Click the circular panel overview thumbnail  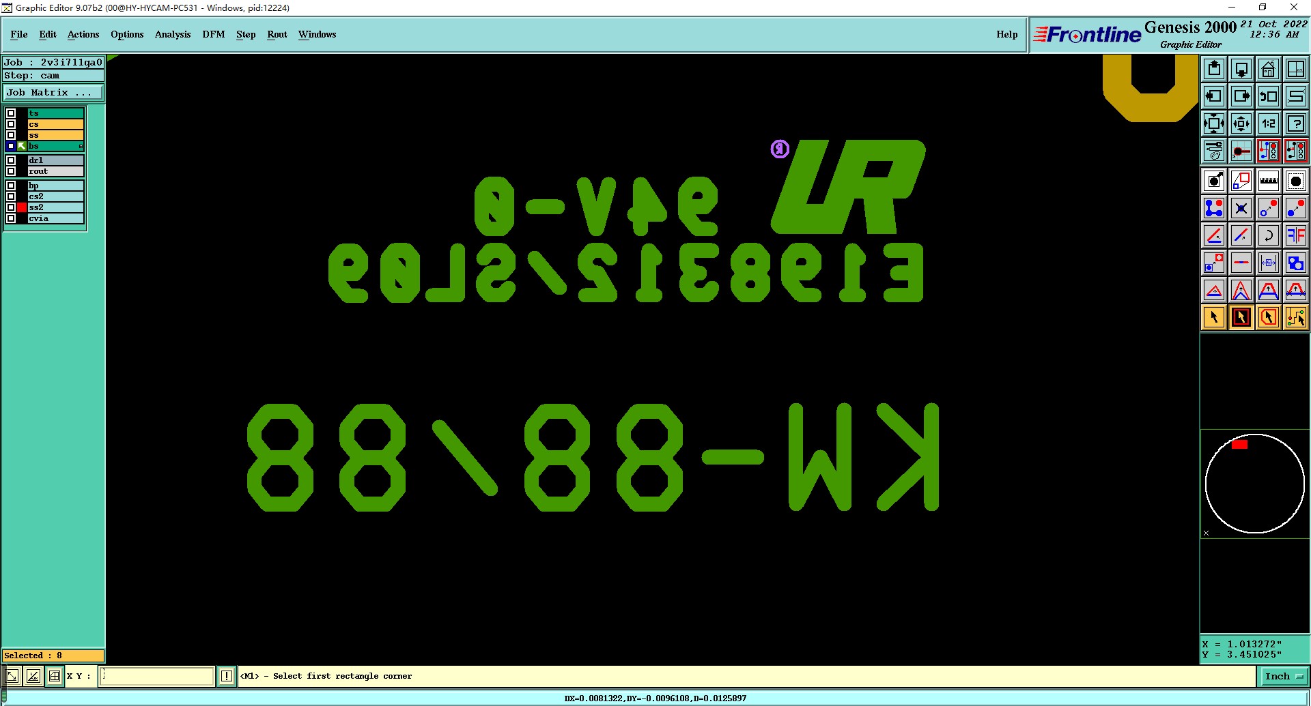[x=1255, y=484]
